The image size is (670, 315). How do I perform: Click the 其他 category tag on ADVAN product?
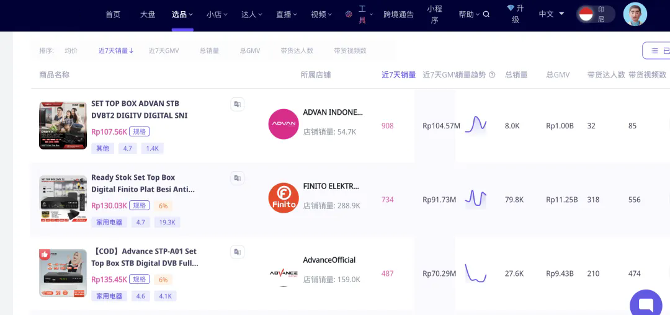point(102,148)
